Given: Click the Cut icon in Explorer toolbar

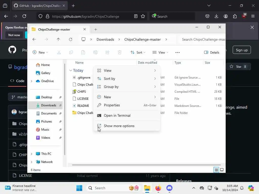Looking at the screenshot, I should click(59, 53).
